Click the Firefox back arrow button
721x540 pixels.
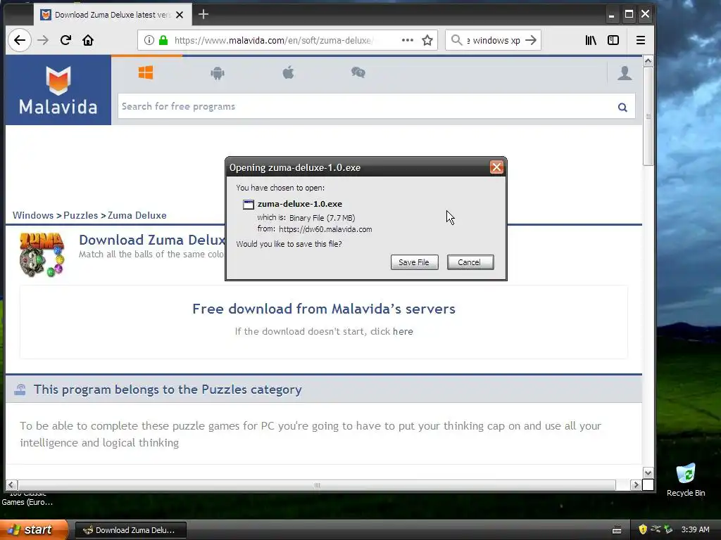point(19,40)
